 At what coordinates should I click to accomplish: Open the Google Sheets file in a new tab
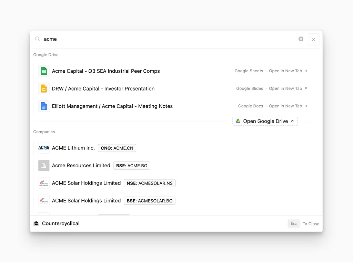tap(288, 71)
